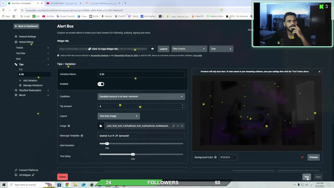Click the info icon next to Message Template
Image resolution: width=334 pixels, height=188 pixels.
82,136
